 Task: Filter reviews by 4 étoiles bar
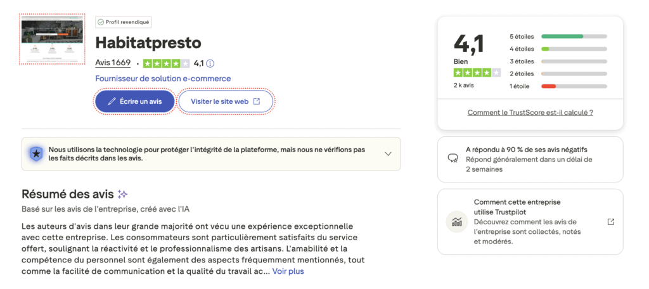pos(574,49)
